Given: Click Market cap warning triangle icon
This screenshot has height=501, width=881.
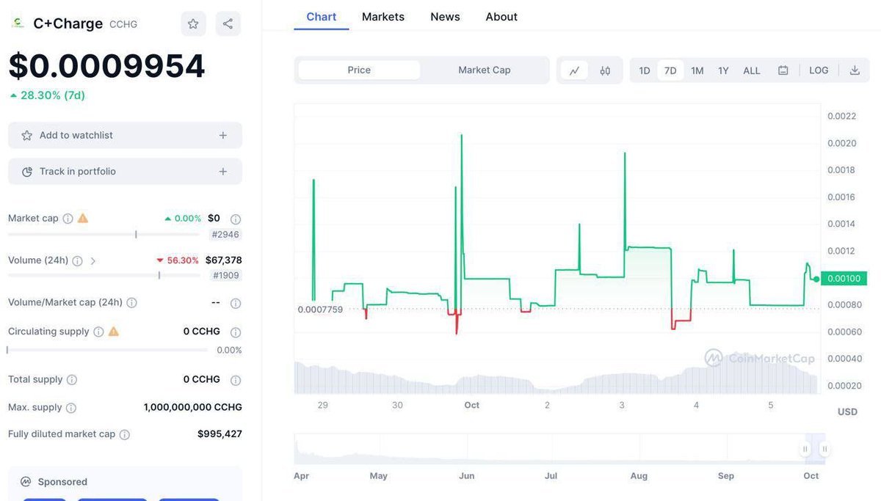Looking at the screenshot, I should coord(83,218).
